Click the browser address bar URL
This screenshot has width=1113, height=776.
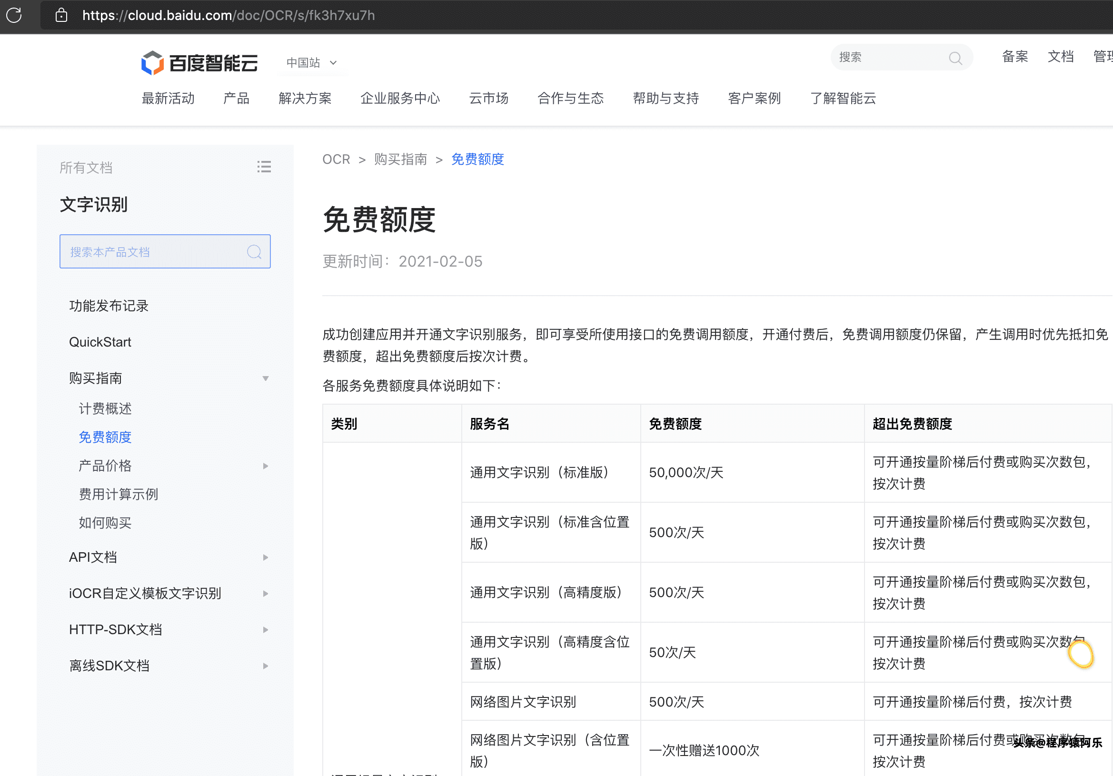(229, 16)
